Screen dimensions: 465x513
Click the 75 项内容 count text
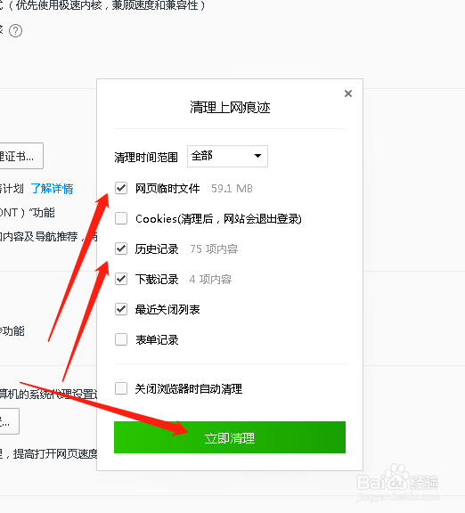click(x=214, y=249)
